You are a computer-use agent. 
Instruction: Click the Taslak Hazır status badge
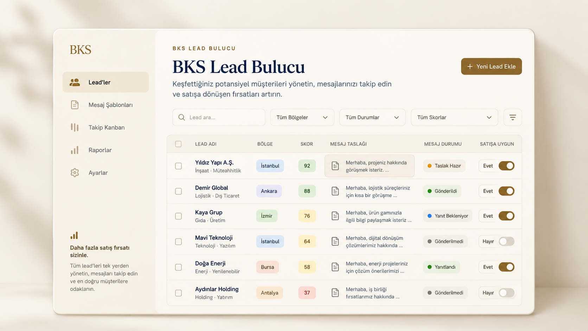[444, 166]
